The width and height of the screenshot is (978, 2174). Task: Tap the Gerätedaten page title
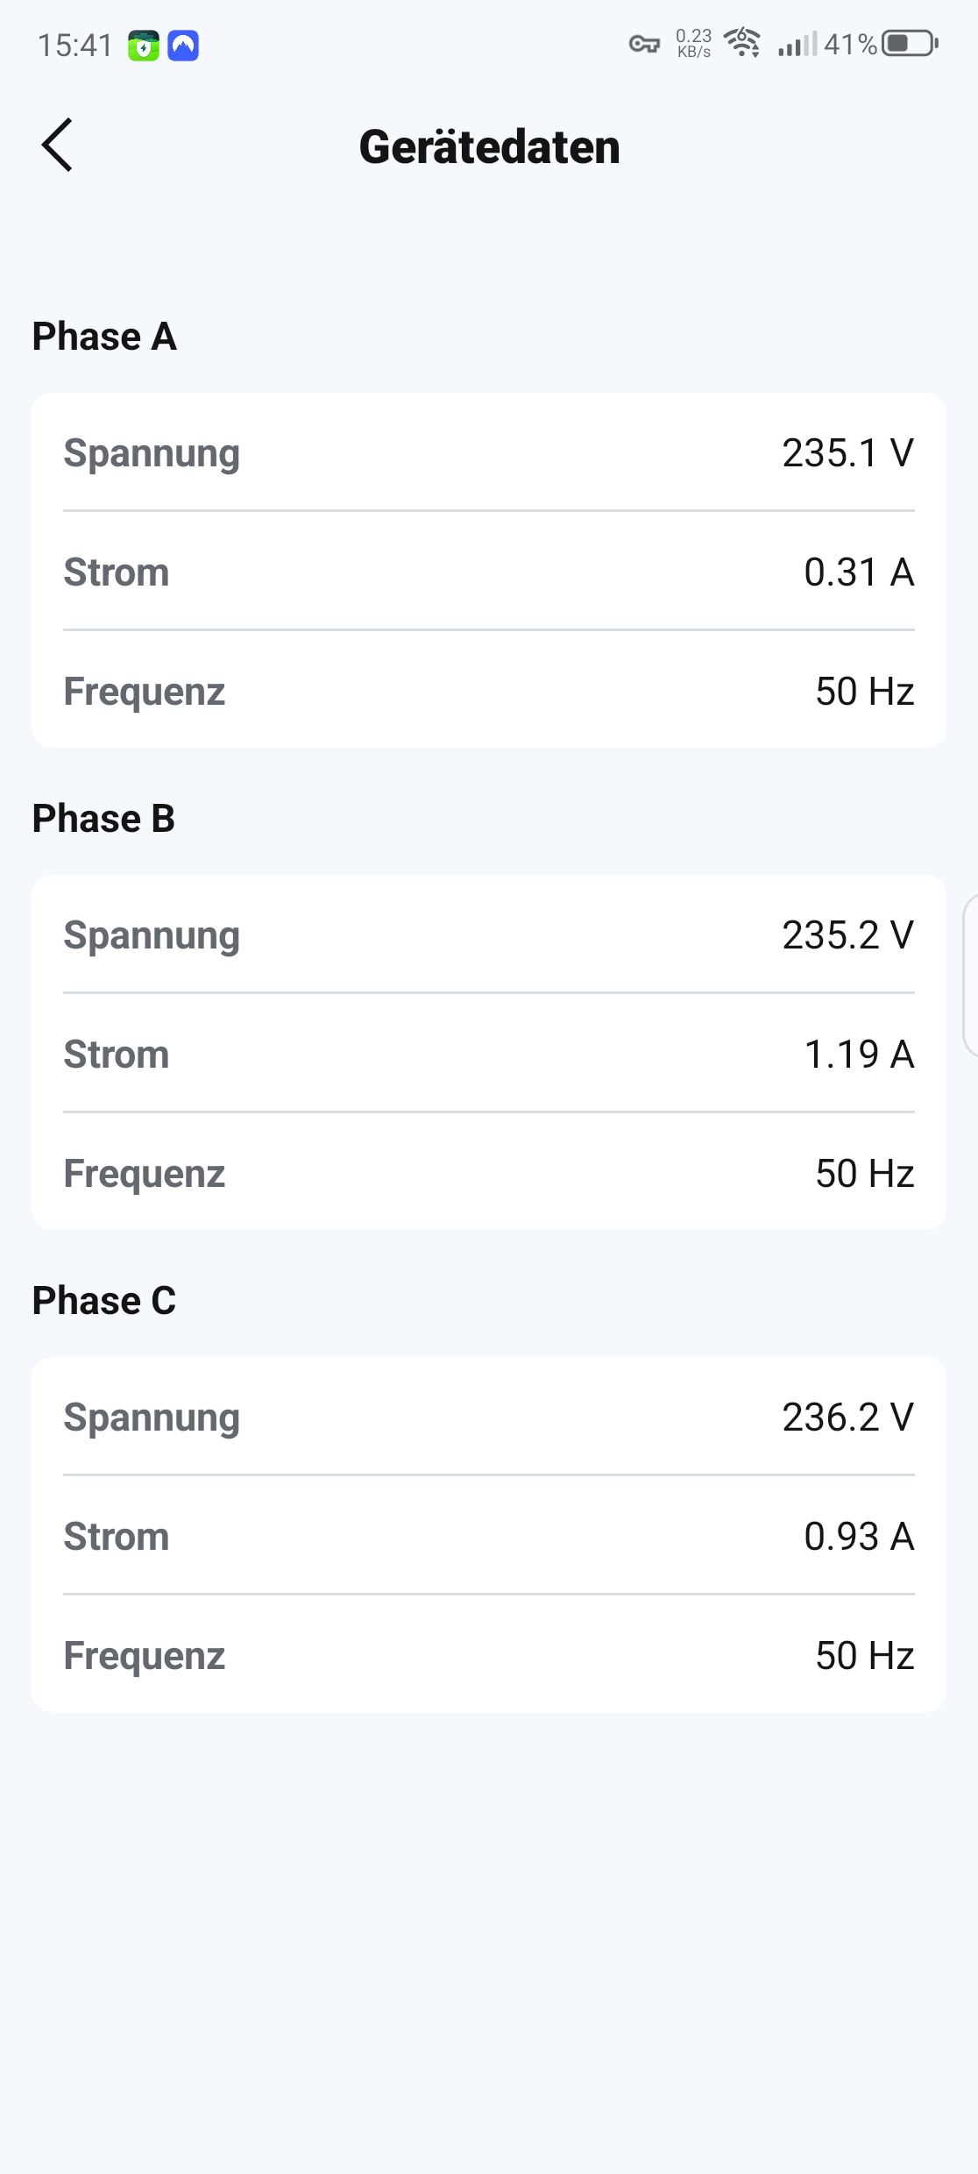click(x=489, y=146)
